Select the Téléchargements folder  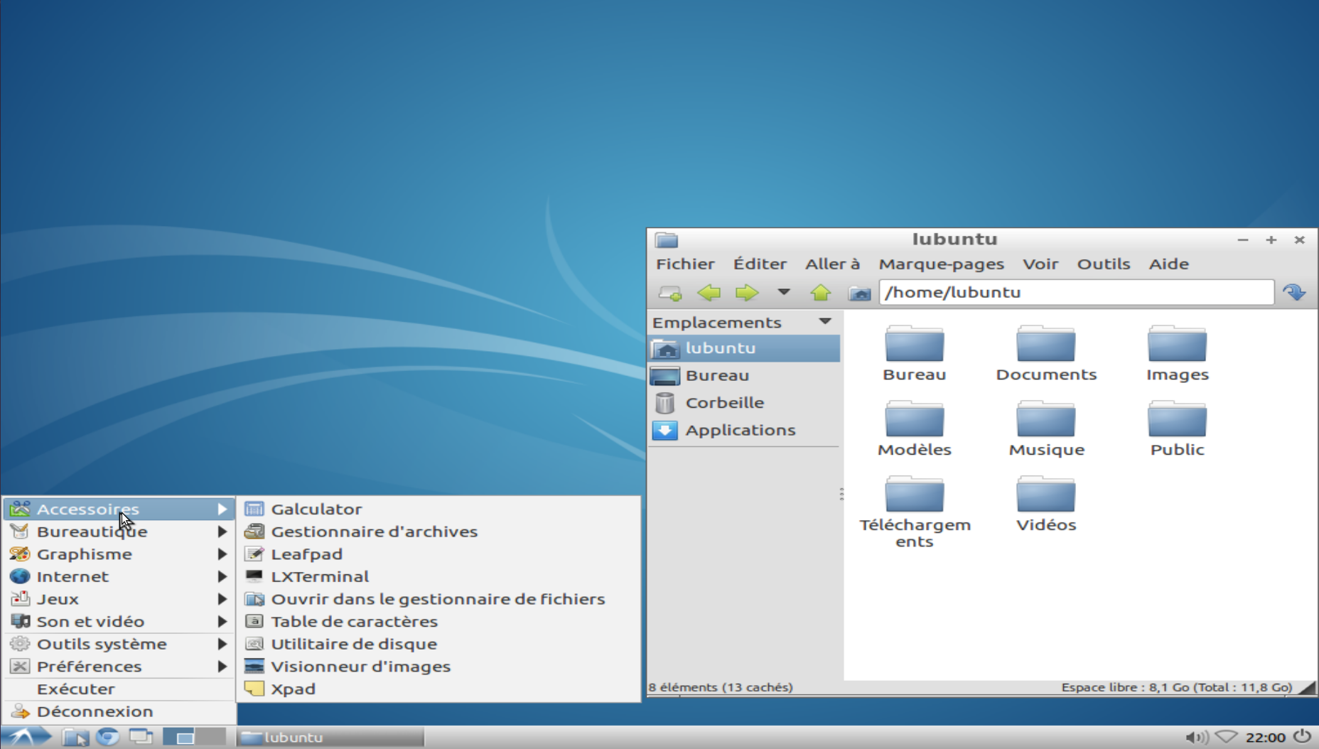point(914,512)
